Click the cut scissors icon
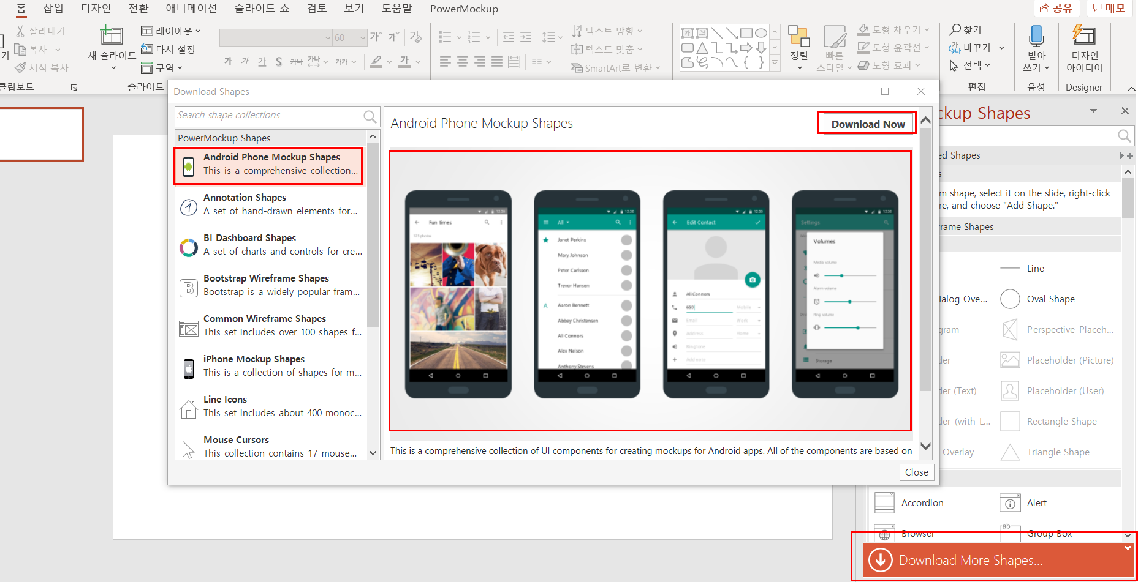The width and height of the screenshot is (1138, 582). pyautogui.click(x=21, y=31)
